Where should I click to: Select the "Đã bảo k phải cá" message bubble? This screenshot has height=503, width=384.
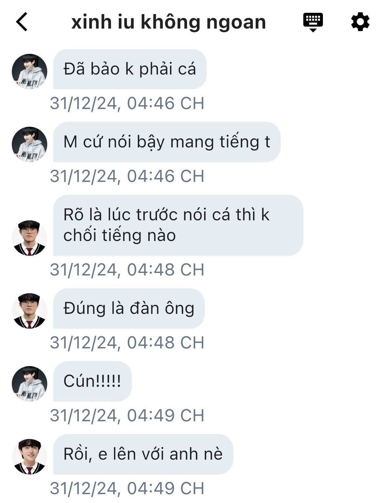coord(130,69)
